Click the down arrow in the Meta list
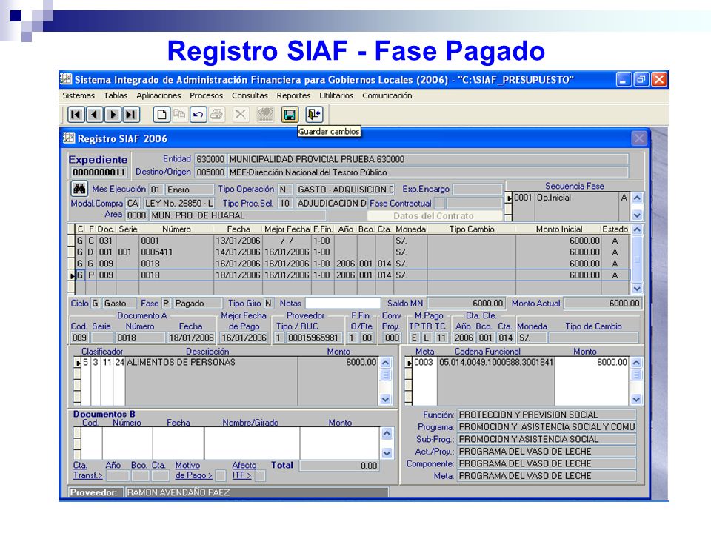711x533 pixels. (636, 399)
